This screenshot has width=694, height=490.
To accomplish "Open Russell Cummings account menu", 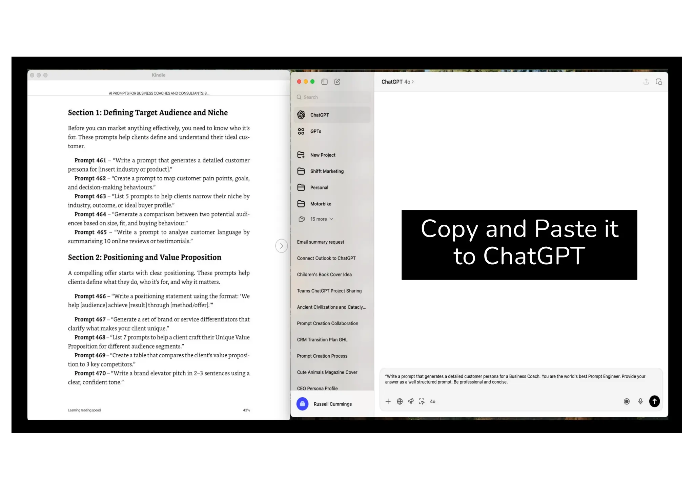I will tap(332, 404).
